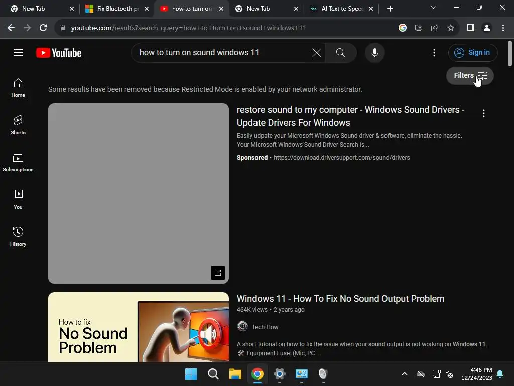Go back with the browser back arrow
This screenshot has height=386, width=514.
pos(11,28)
